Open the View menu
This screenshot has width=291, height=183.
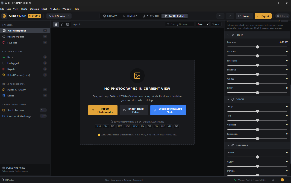coord(16,9)
